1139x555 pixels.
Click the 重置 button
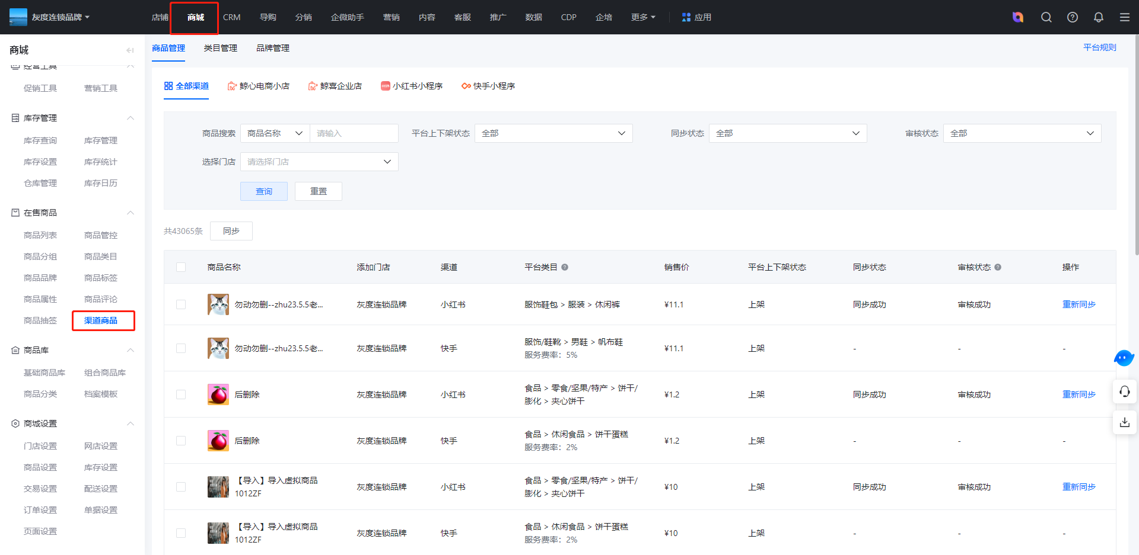tap(319, 191)
